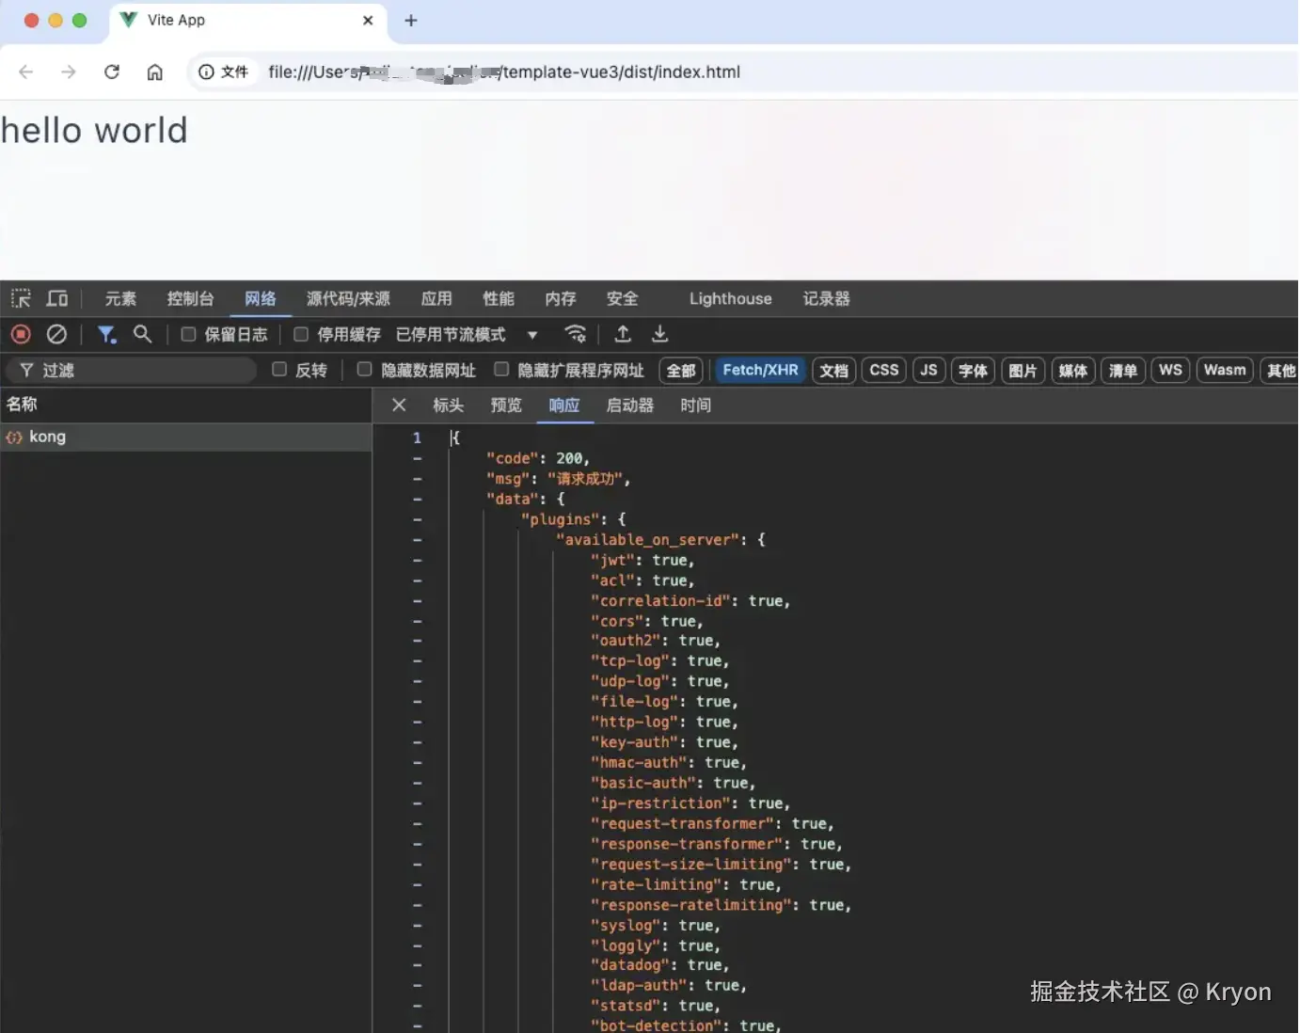Open the 性能 panel
This screenshot has width=1300, height=1033.
499,298
